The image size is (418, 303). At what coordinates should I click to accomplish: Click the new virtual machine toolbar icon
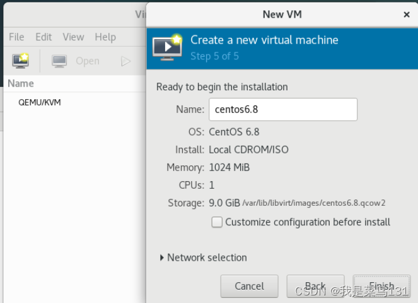coord(21,61)
